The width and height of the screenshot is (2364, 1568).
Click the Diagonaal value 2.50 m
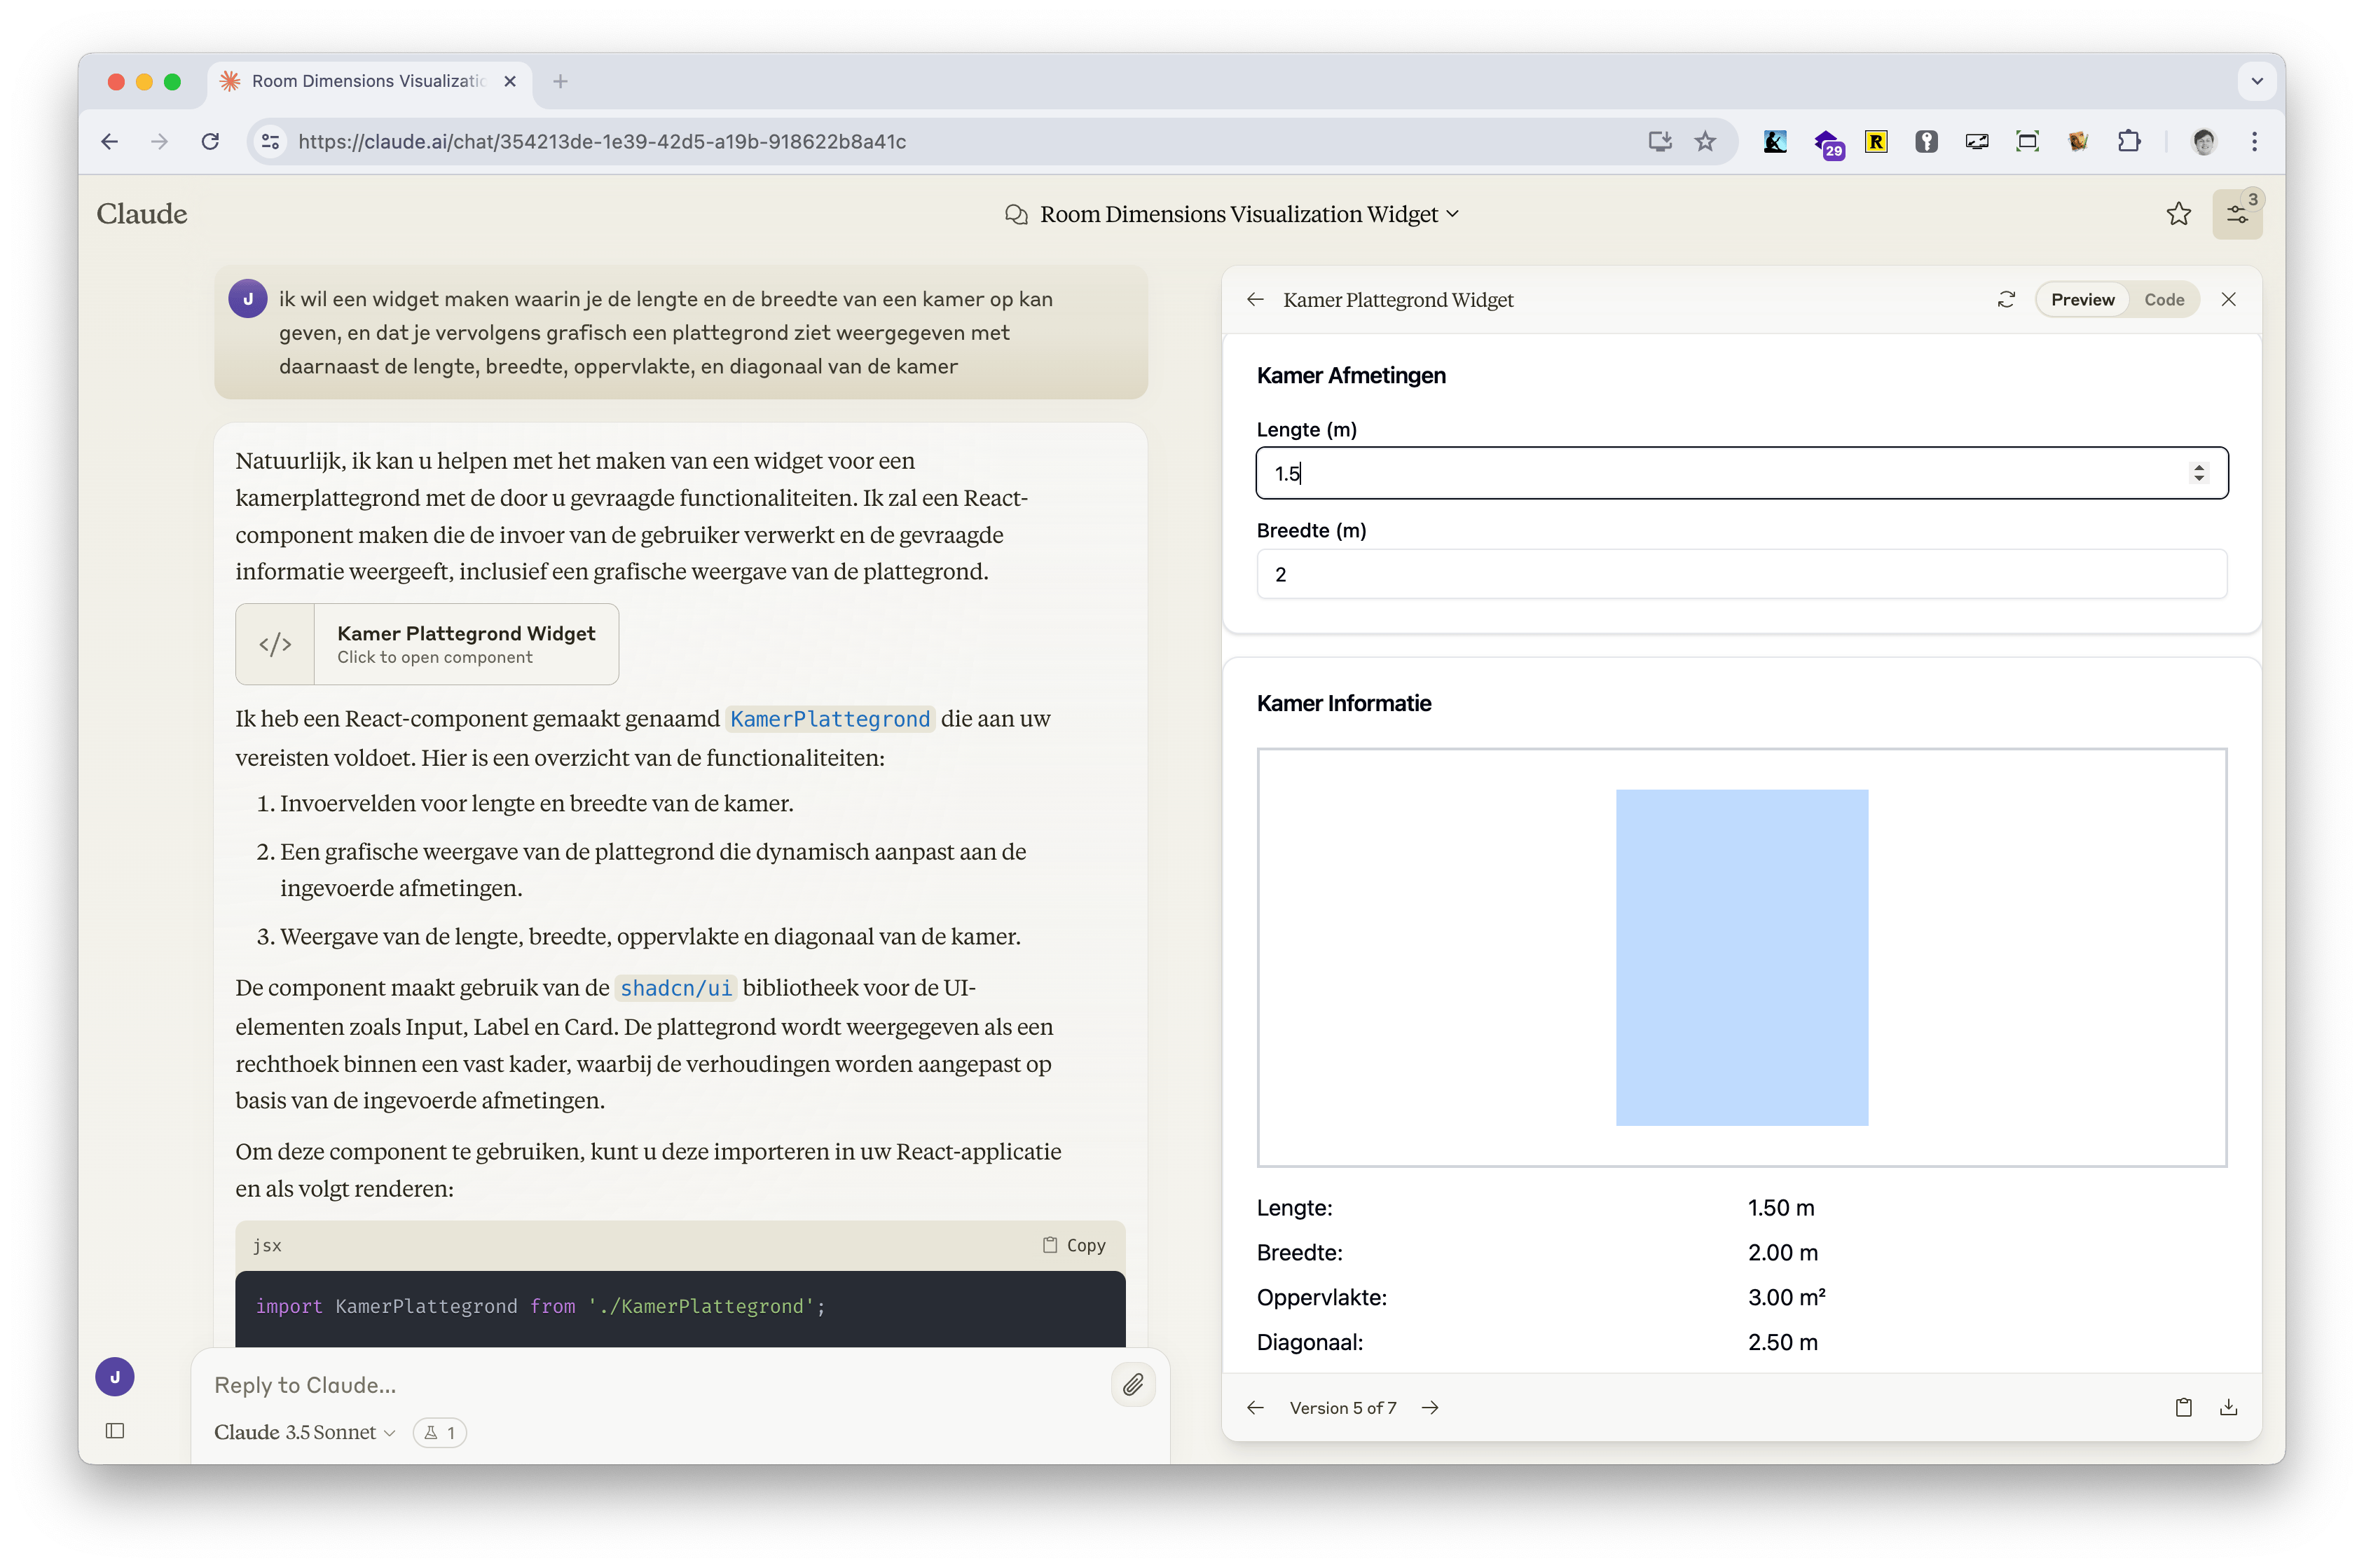tap(1783, 1342)
